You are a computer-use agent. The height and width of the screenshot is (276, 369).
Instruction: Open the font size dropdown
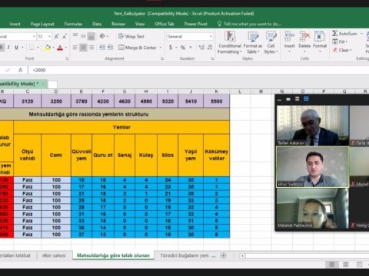(49, 37)
